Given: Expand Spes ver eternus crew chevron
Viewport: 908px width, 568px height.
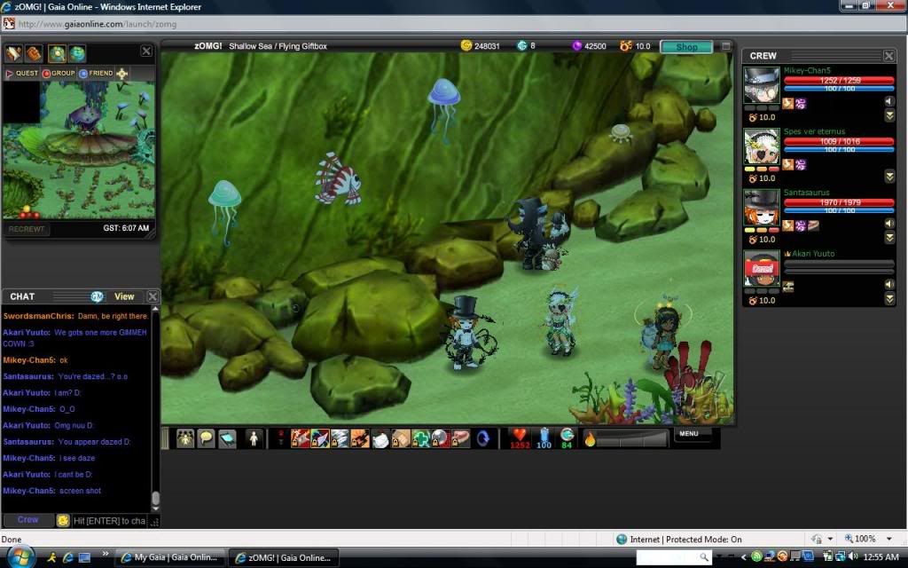Looking at the screenshot, I should 889,177.
